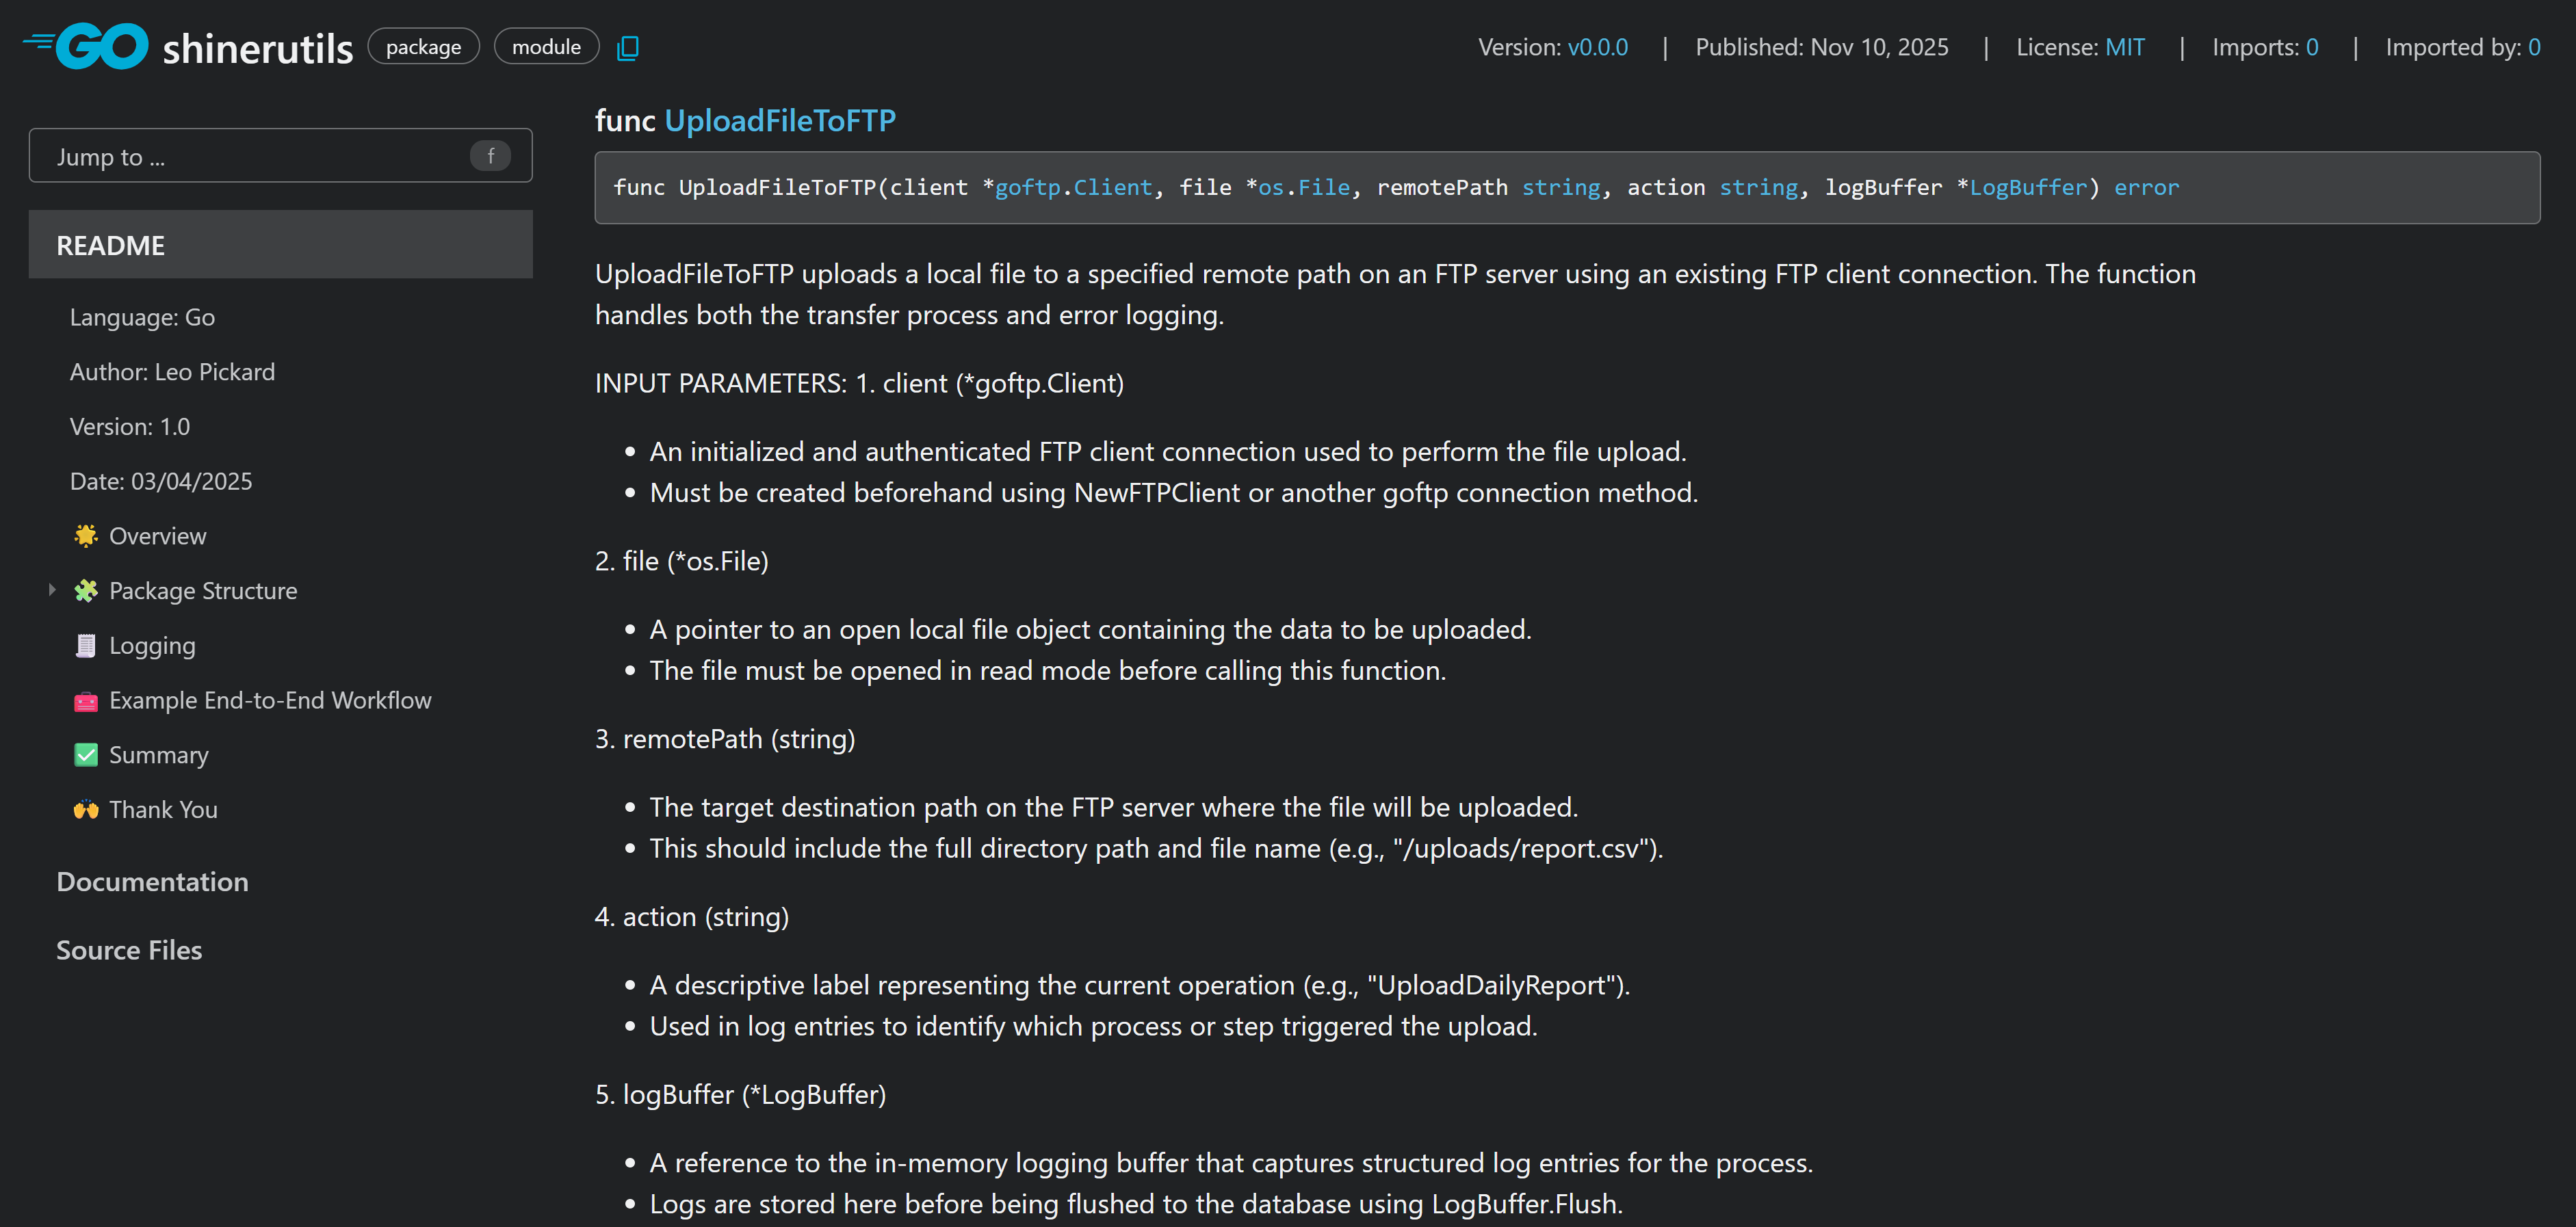The width and height of the screenshot is (2576, 1227).
Task: Click the Jump to search field
Action: click(260, 156)
